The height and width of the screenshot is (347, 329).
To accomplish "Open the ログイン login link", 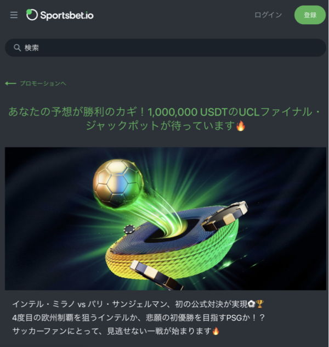I will point(268,15).
